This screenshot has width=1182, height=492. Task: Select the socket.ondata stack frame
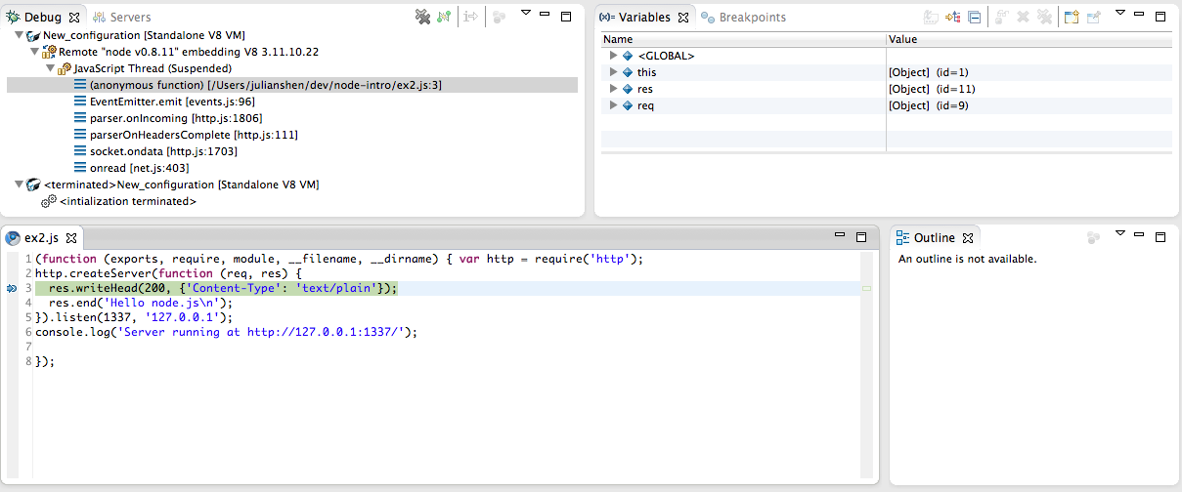click(x=163, y=151)
